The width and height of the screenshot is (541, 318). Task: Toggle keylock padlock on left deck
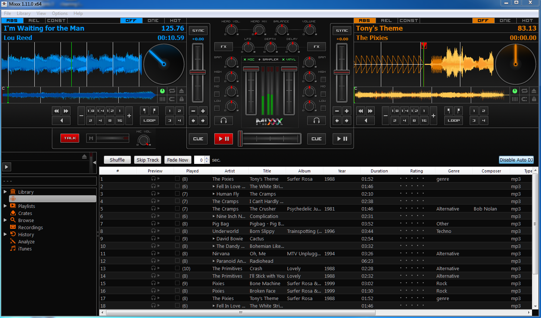[x=181, y=99]
